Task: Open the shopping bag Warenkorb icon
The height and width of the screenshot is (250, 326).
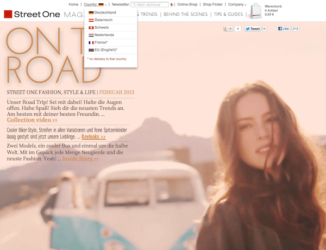Action: tap(255, 11)
